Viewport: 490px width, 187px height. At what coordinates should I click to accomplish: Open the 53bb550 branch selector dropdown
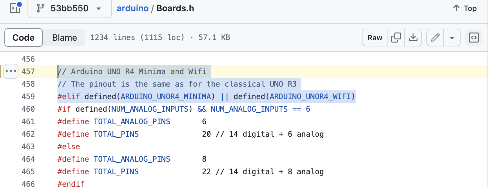(69, 8)
